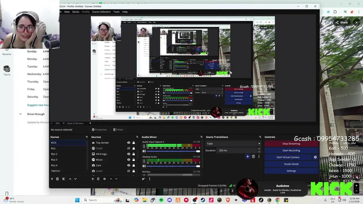Open scene filters icon in Scenes toolbar
The width and height of the screenshot is (363, 204).
[64, 179]
